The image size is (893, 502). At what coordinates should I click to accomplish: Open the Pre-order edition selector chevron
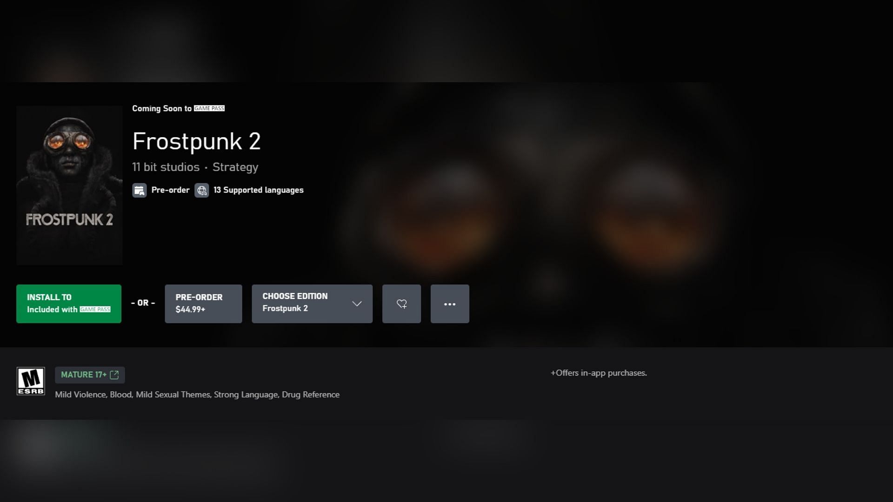tap(356, 304)
